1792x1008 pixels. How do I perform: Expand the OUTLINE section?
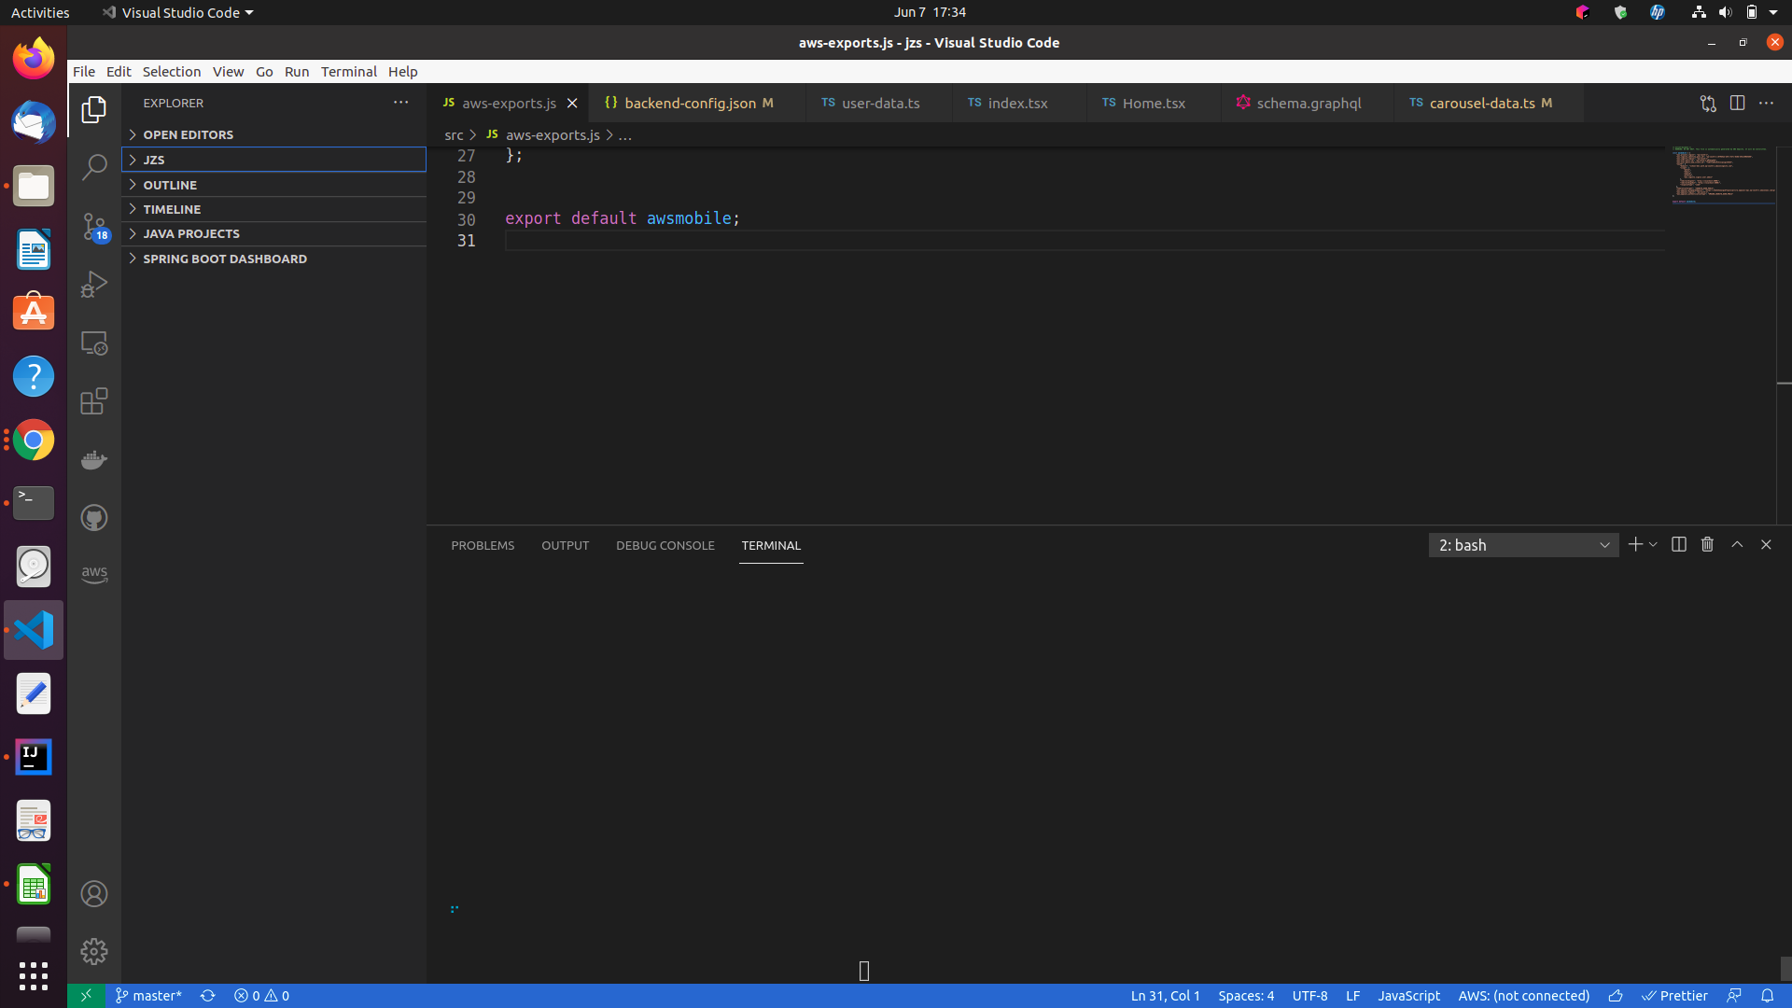[x=171, y=185]
